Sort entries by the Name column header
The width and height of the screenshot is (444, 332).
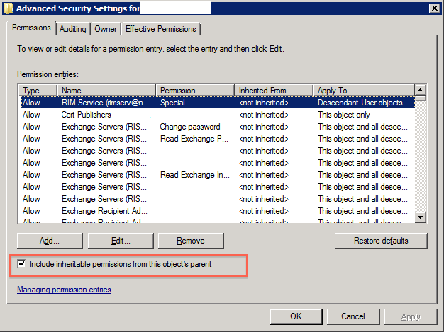click(x=106, y=91)
